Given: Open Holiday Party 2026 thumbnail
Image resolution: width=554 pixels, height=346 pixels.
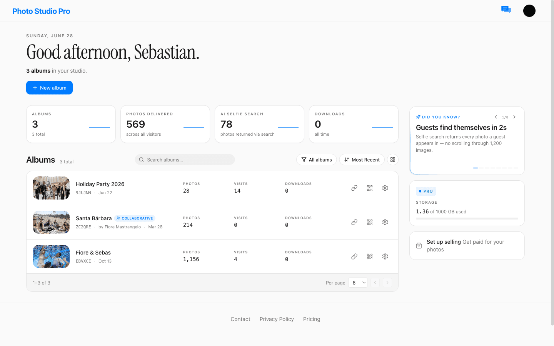Looking at the screenshot, I should point(51,188).
